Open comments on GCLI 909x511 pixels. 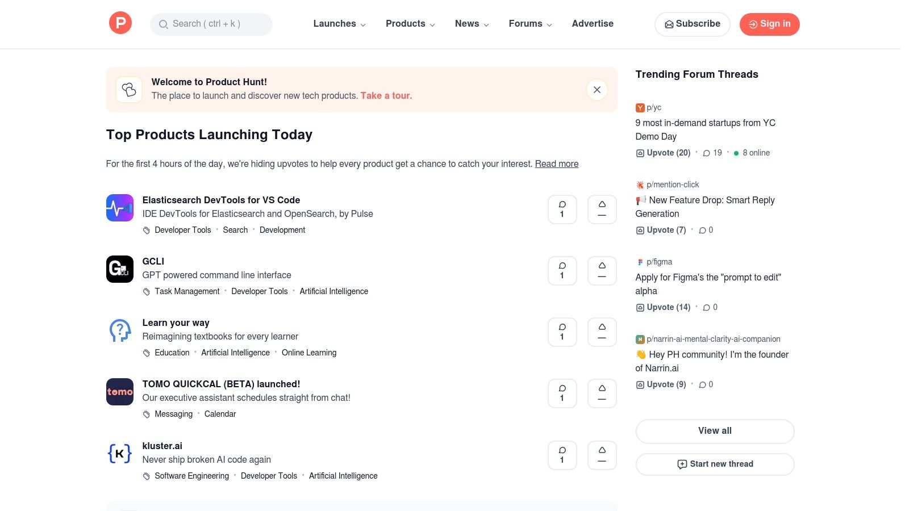(x=562, y=271)
